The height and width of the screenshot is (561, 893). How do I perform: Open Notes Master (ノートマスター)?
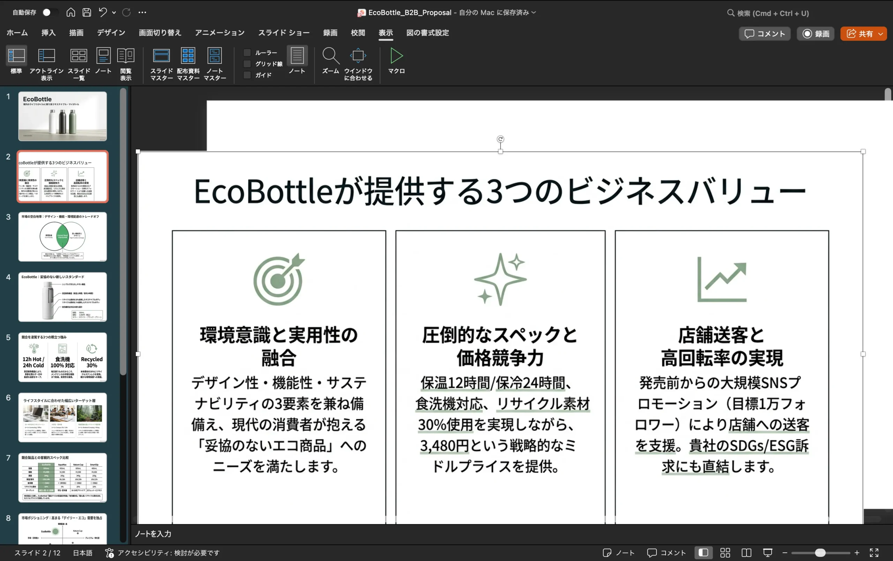click(215, 64)
